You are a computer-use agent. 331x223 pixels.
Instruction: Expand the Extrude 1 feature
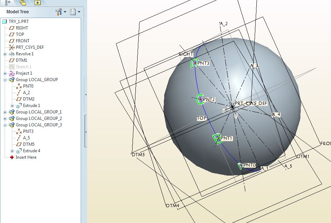(x=12, y=106)
